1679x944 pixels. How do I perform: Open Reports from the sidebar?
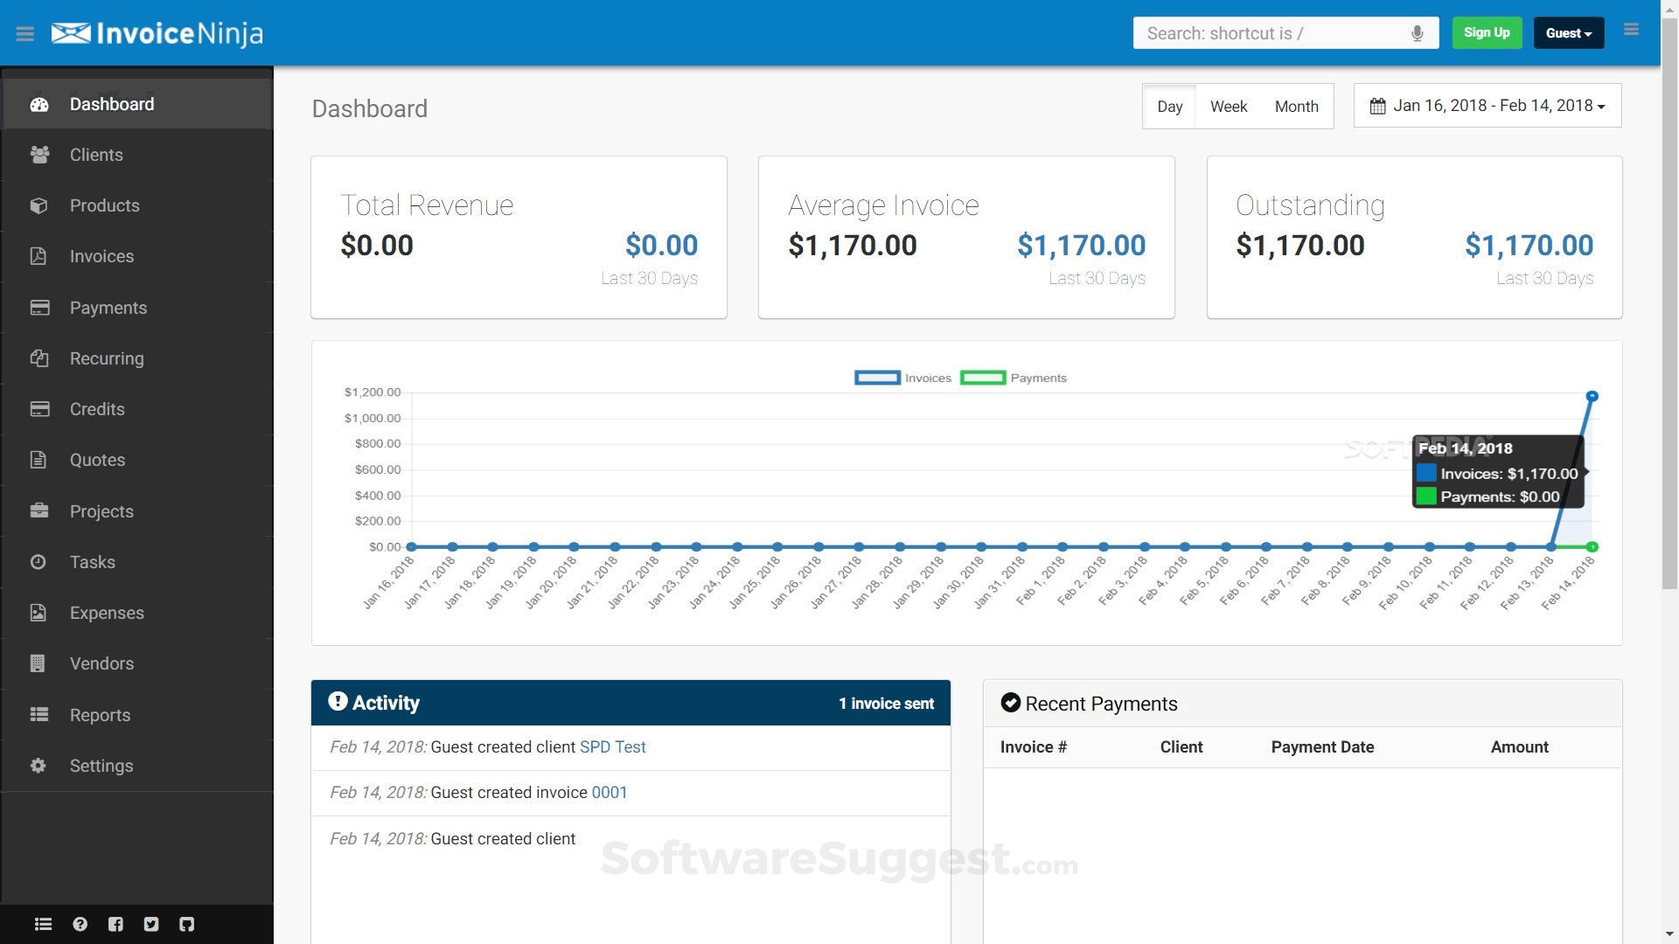point(100,715)
